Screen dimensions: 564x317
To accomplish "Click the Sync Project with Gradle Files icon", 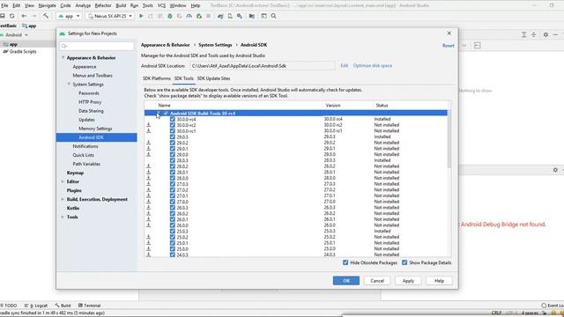I will coord(220,16).
